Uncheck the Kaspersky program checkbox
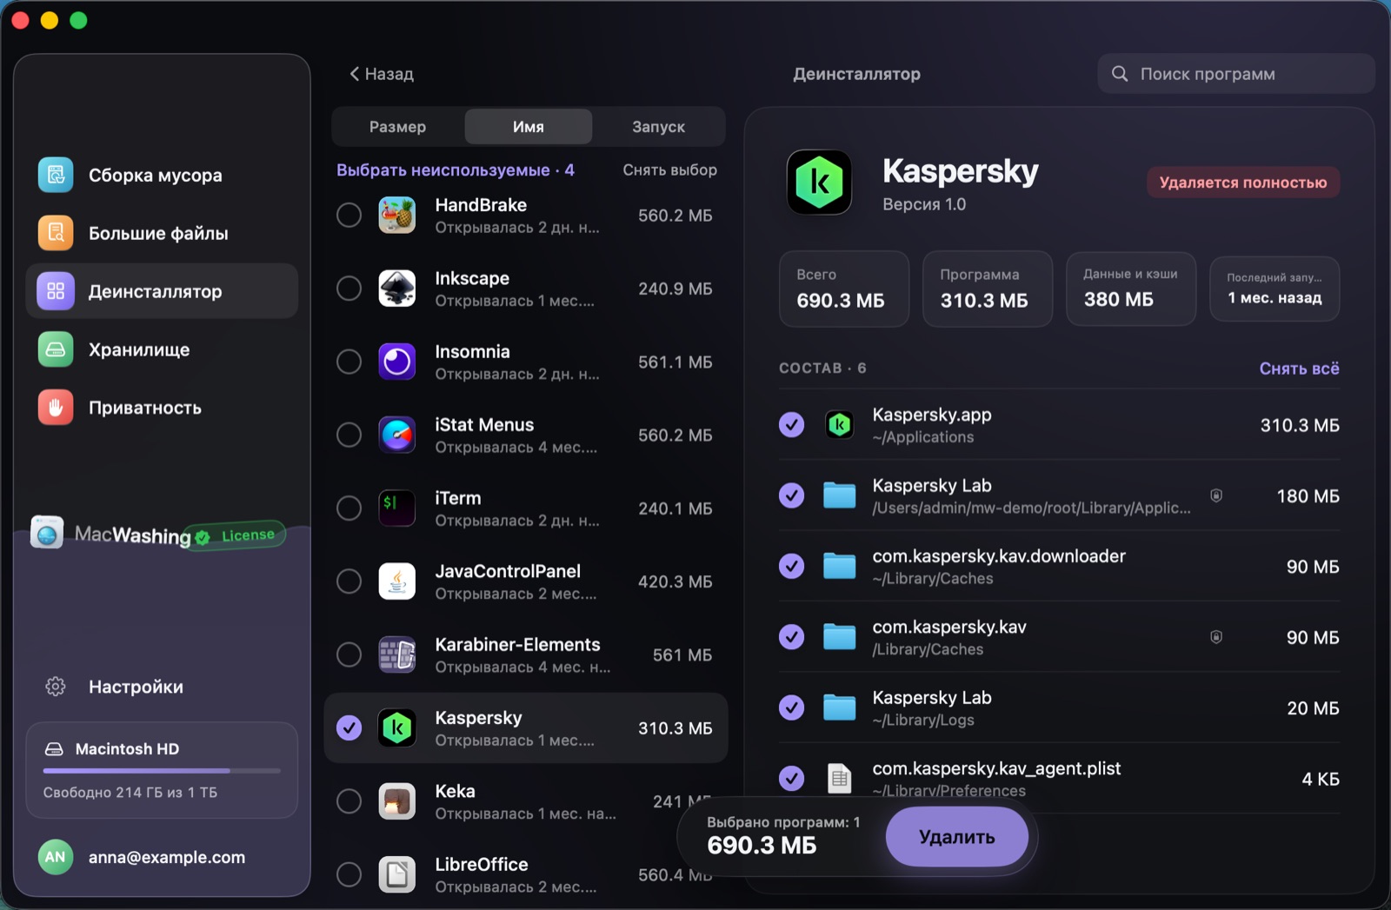The height and width of the screenshot is (910, 1391). coord(349,727)
